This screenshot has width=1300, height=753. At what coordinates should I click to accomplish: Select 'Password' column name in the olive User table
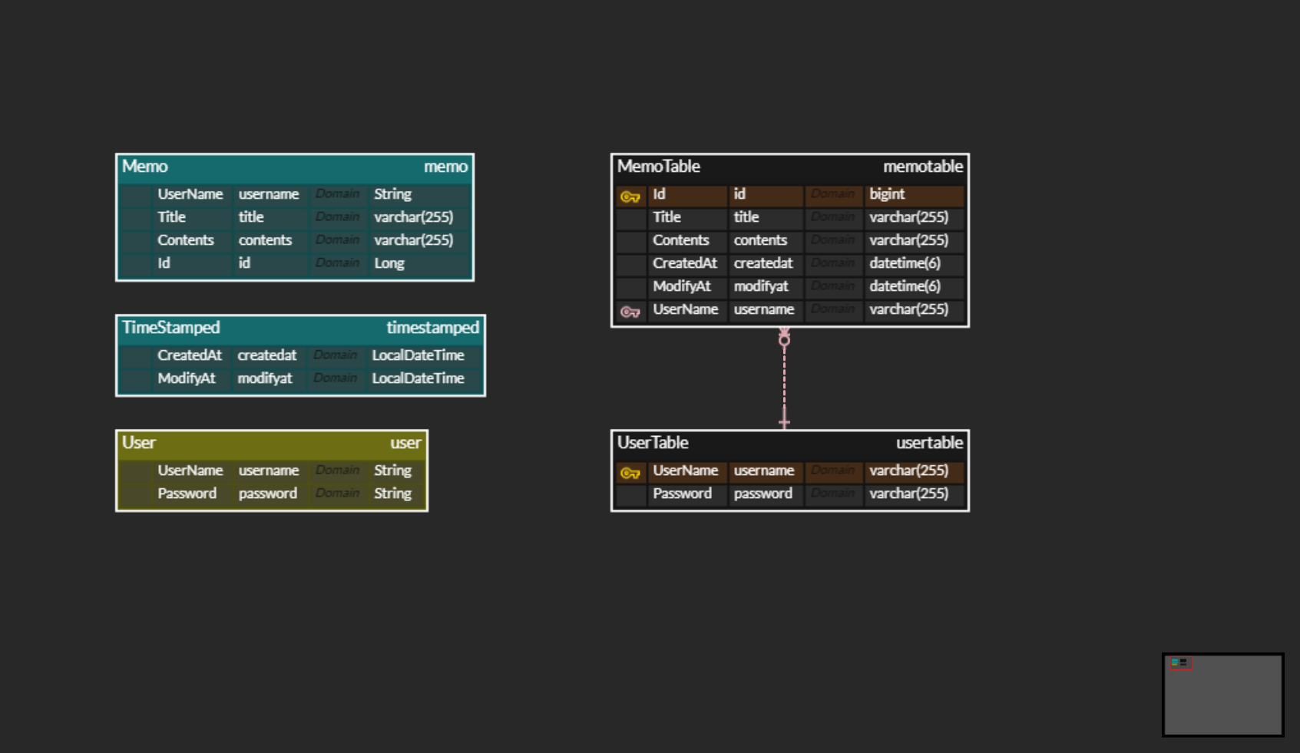pyautogui.click(x=187, y=494)
